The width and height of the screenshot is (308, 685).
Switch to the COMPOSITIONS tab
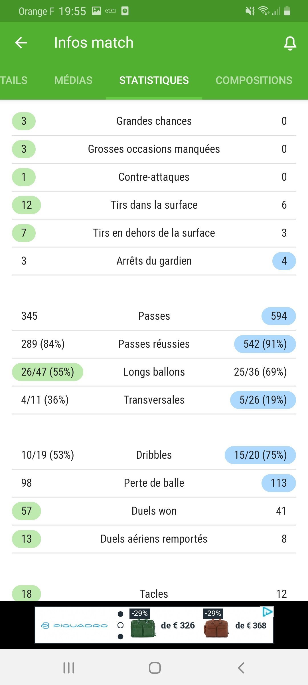[254, 80]
